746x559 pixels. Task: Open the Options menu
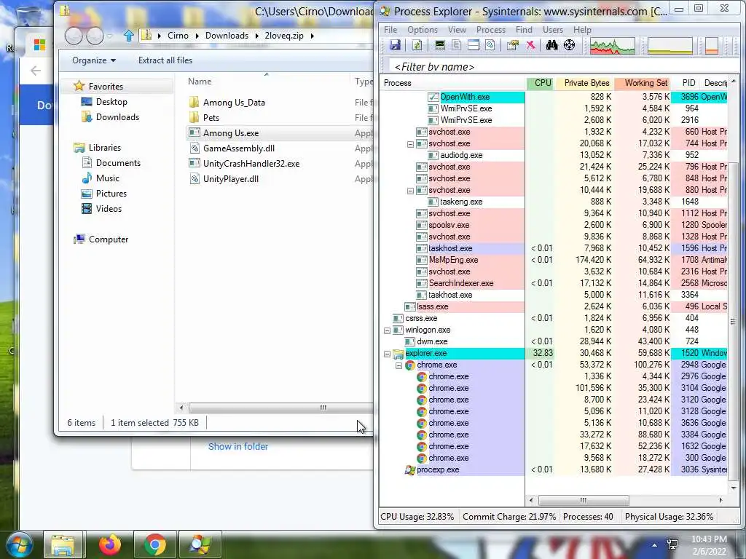tap(422, 29)
